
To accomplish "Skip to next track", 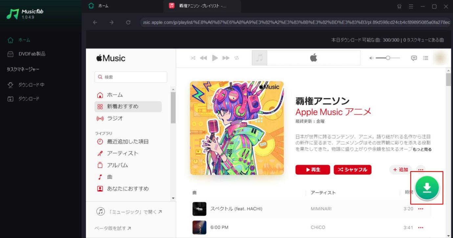I will click(x=226, y=58).
